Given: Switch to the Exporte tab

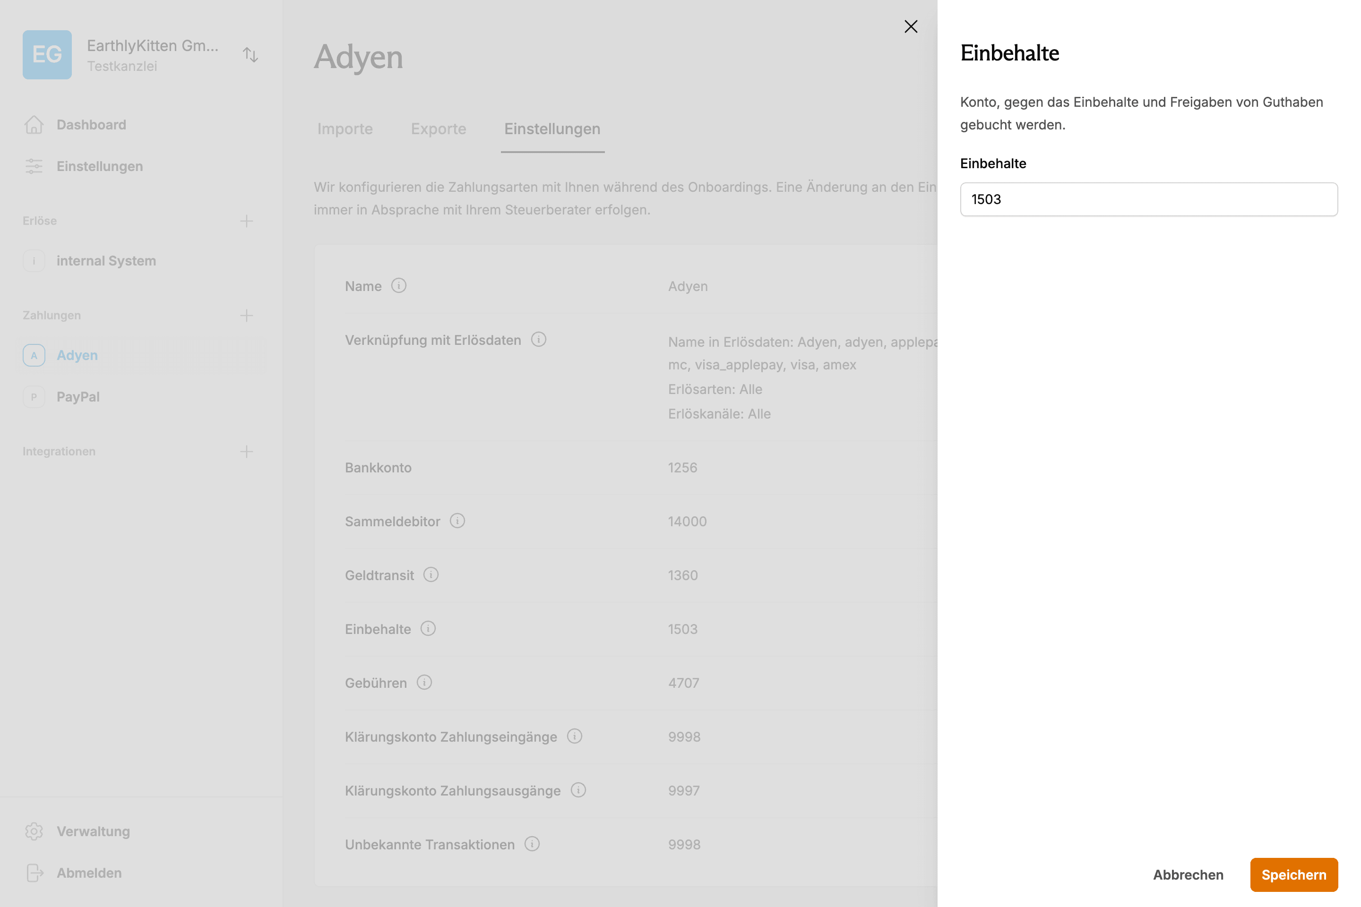Looking at the screenshot, I should pyautogui.click(x=439, y=129).
